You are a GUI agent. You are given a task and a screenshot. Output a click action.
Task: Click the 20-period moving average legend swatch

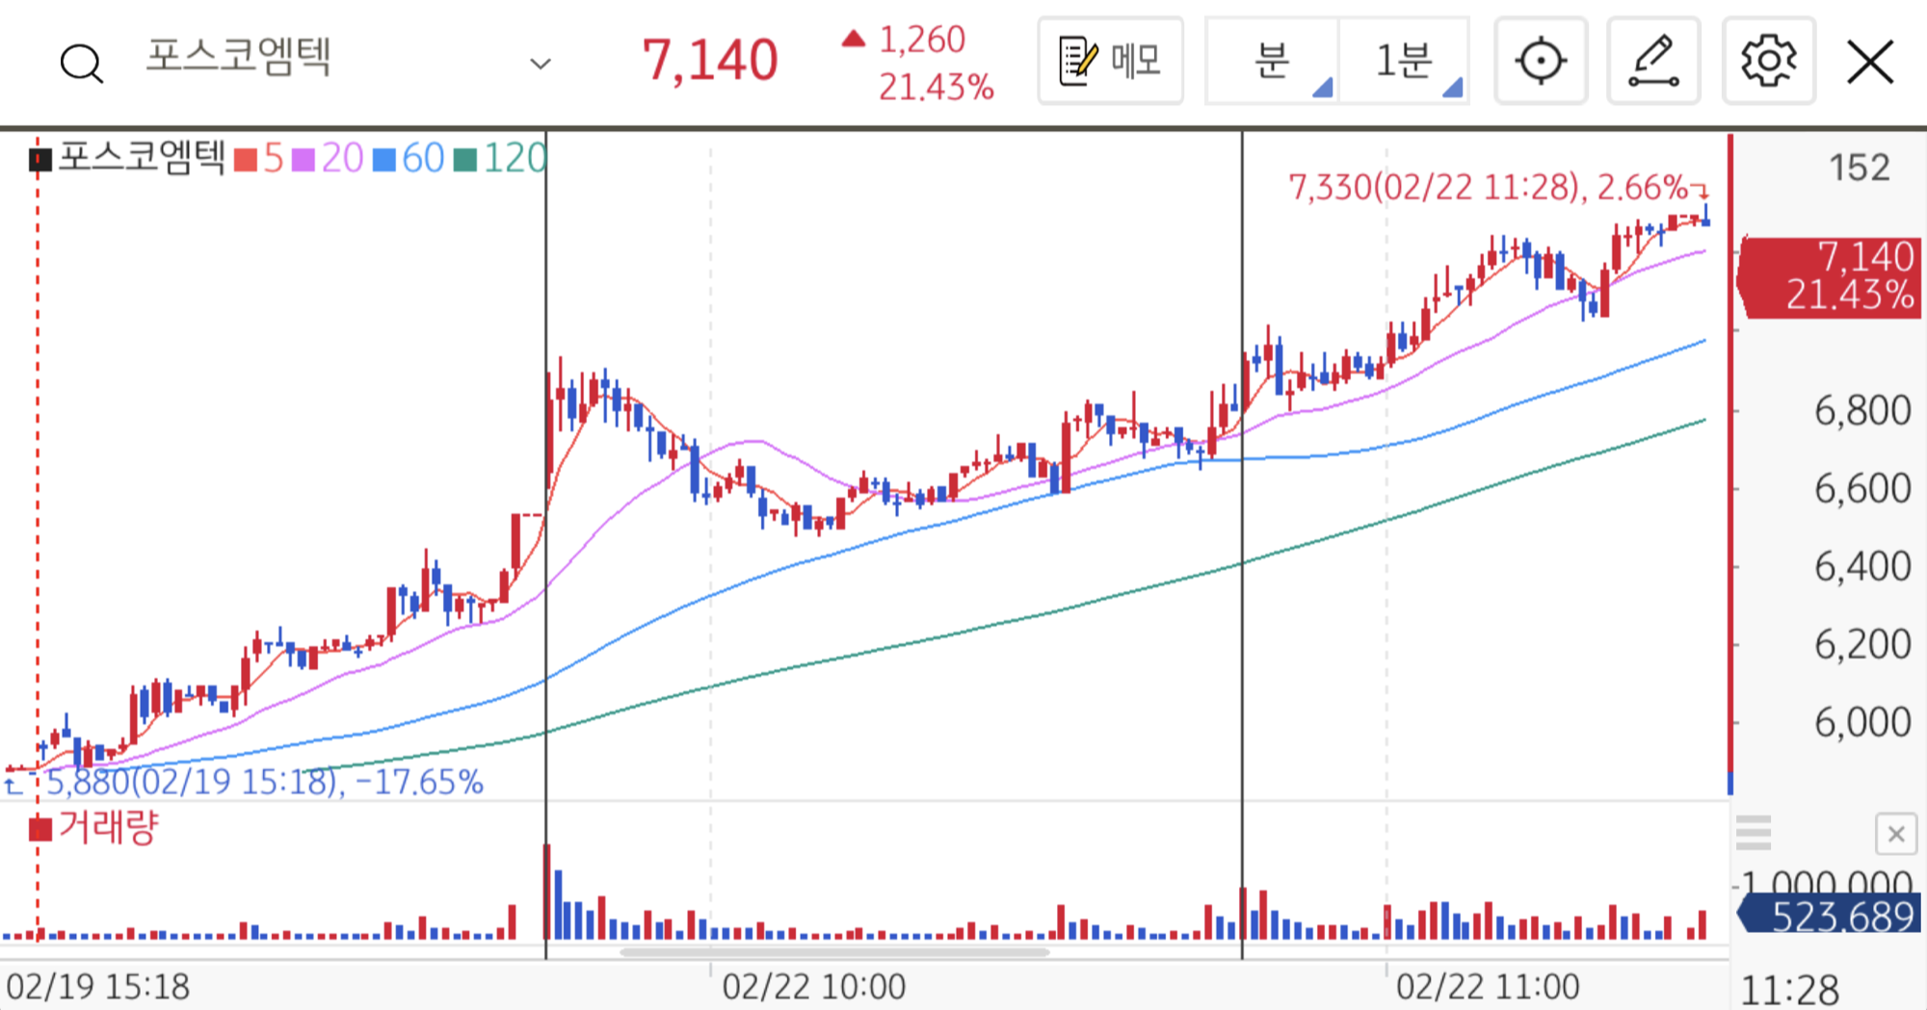(304, 159)
